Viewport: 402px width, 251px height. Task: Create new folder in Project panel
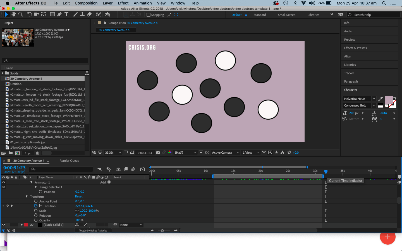point(11,153)
